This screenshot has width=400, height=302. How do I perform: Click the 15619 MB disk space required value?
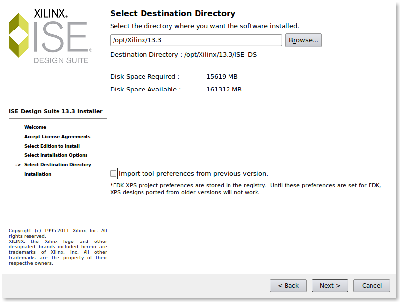pos(222,77)
